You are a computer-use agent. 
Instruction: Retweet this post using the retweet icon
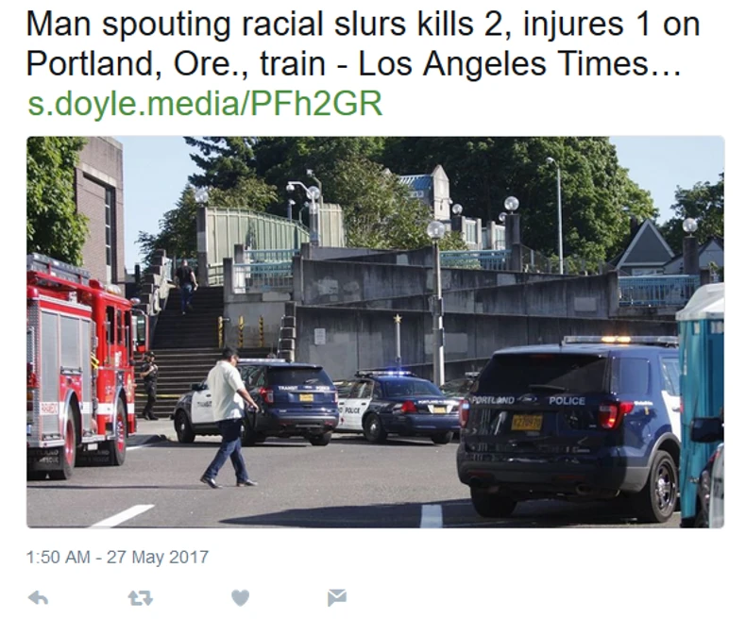tap(141, 597)
